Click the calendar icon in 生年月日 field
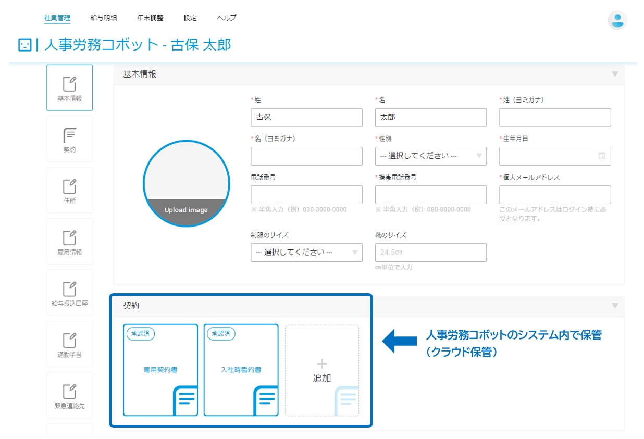 (602, 156)
